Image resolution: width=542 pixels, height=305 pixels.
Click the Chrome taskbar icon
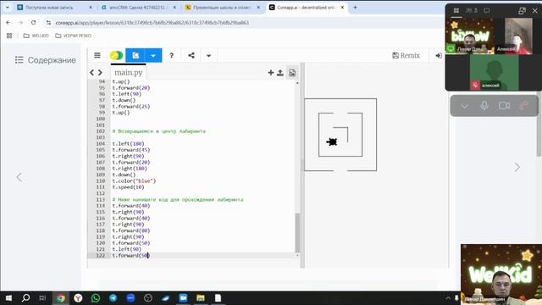tap(60, 297)
